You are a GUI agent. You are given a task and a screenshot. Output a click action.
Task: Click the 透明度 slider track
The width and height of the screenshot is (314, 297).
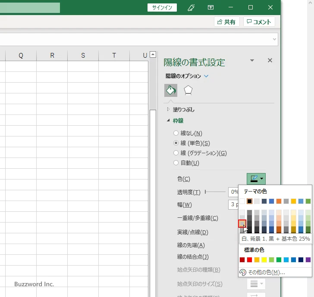click(215, 192)
